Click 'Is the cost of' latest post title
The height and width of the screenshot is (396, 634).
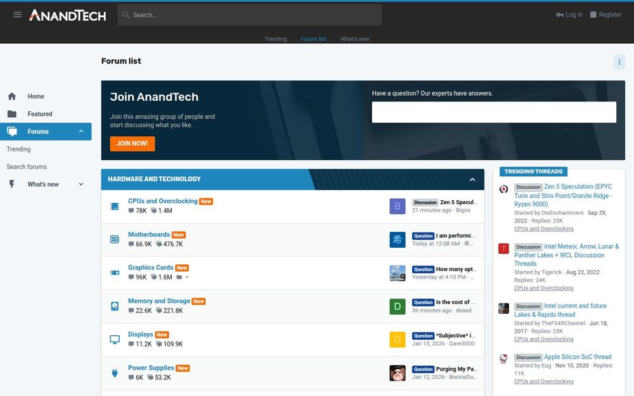455,302
